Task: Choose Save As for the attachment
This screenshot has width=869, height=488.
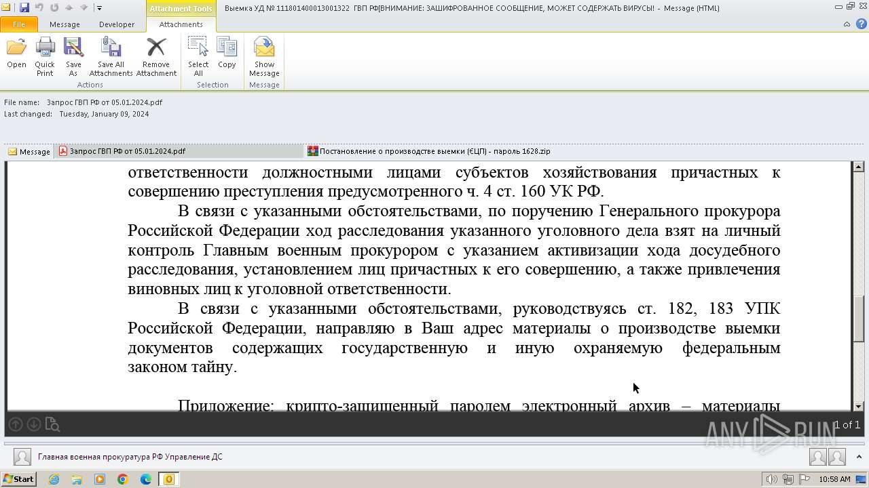Action: pos(73,57)
